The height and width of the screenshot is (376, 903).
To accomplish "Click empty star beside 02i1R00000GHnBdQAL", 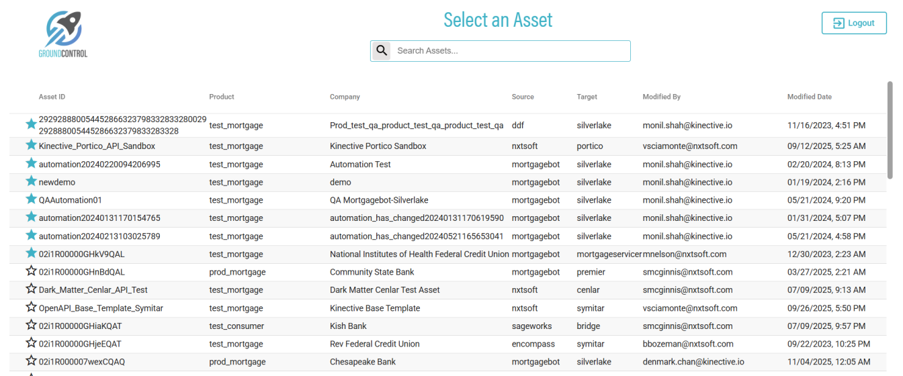I will pos(31,271).
